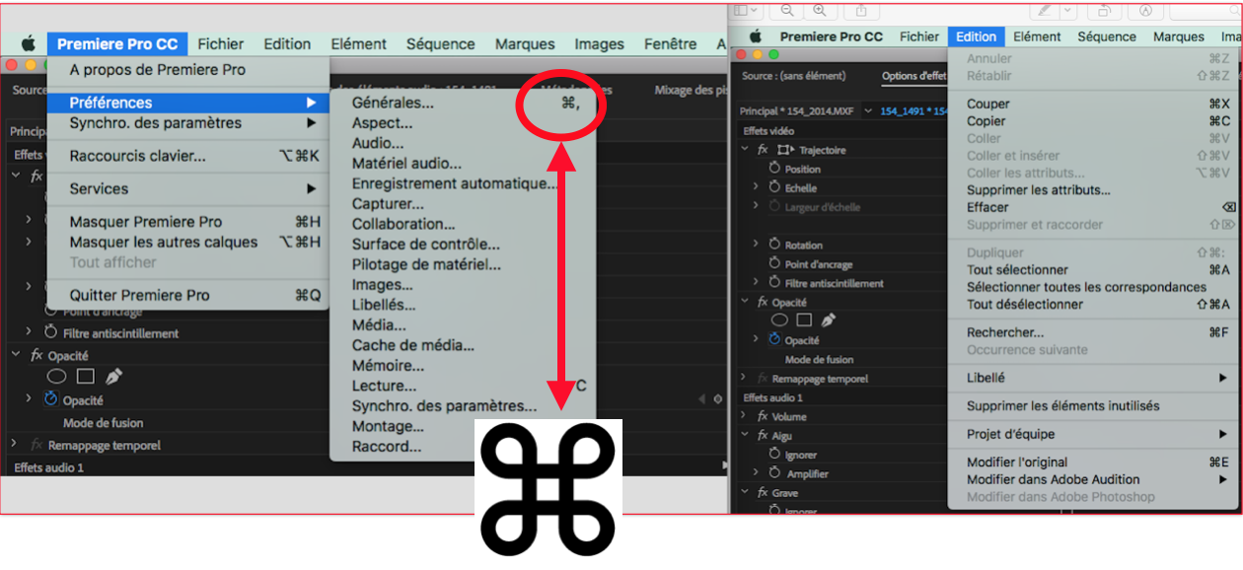The height and width of the screenshot is (570, 1243).
Task: Toggle the Opacité fx badge in right screenshot
Action: point(763,303)
